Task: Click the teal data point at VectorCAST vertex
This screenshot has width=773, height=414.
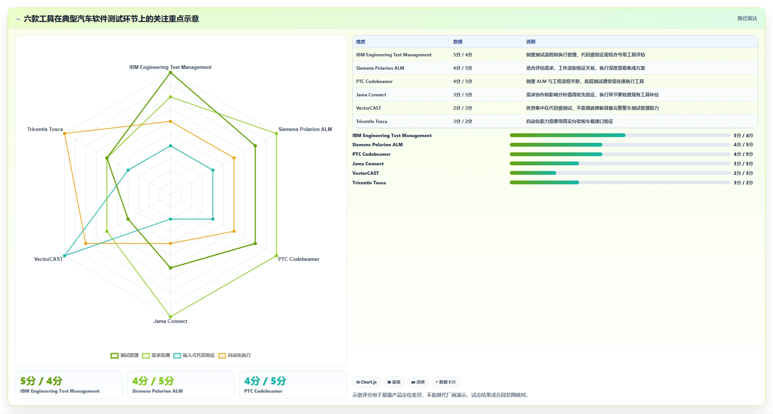Action: click(x=64, y=256)
